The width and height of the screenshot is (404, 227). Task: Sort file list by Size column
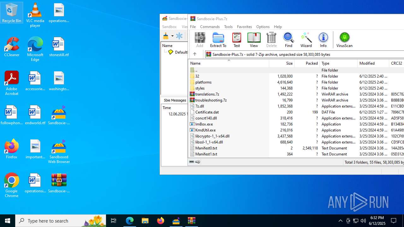click(282, 63)
